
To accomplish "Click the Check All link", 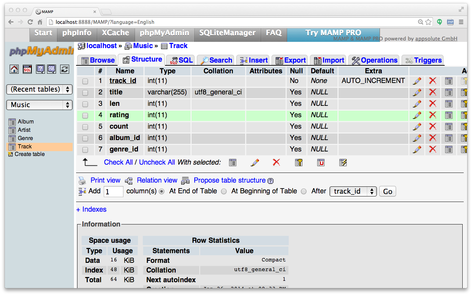I will coord(118,162).
